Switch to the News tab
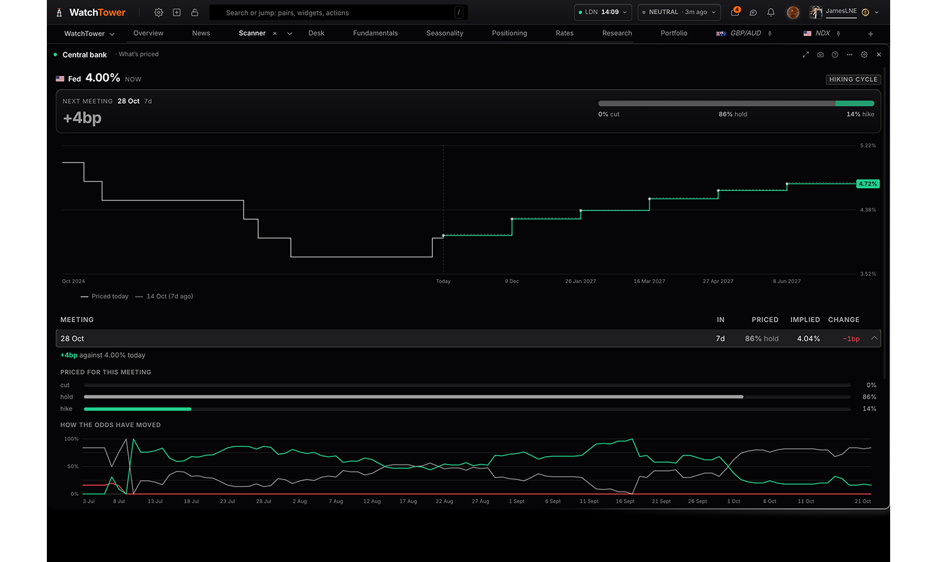The width and height of the screenshot is (937, 562). [201, 33]
